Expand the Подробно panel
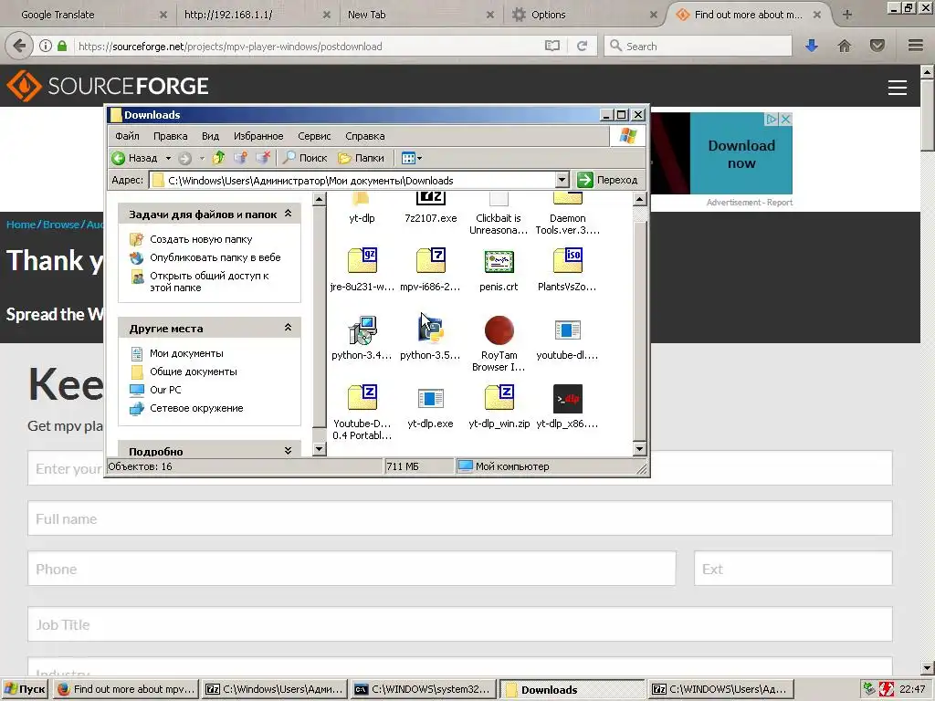935x701 pixels. 288,451
